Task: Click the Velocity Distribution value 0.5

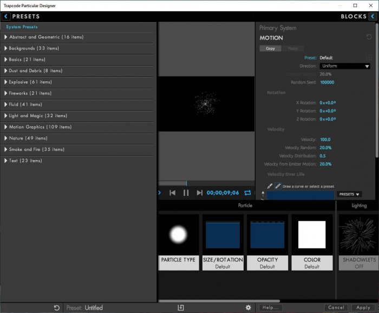Action: [323, 156]
